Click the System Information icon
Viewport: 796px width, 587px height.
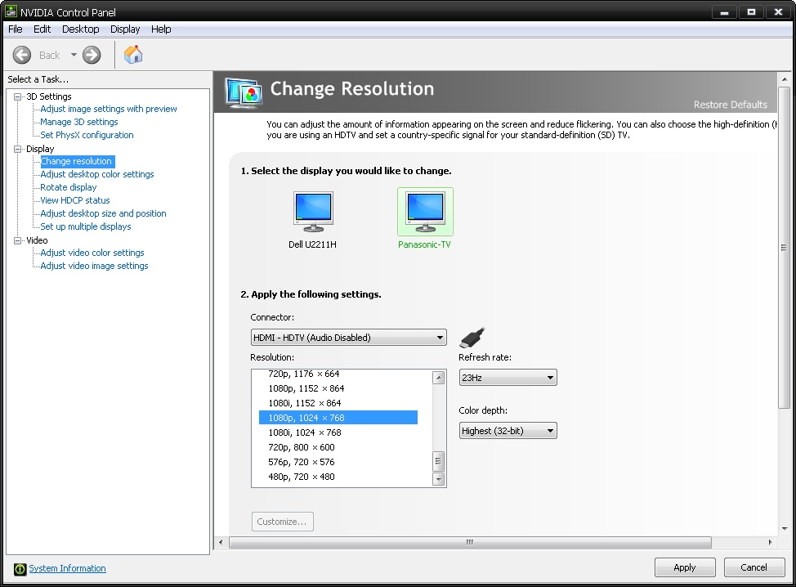click(x=20, y=569)
